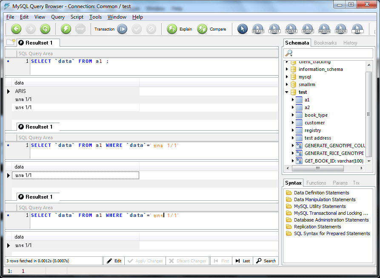Jump to Last row button

[x=243, y=261]
